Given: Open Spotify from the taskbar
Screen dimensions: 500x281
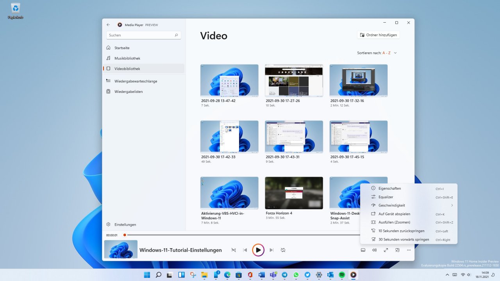Looking at the screenshot, I should [342, 275].
